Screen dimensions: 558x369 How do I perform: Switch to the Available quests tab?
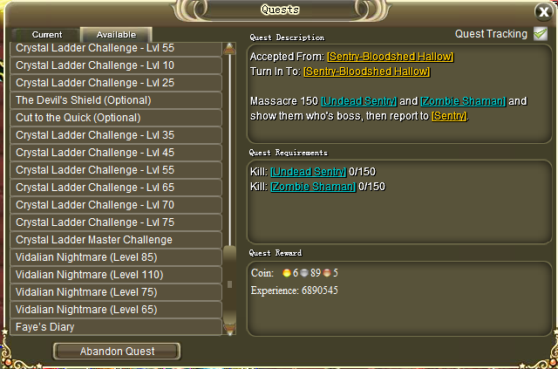click(x=116, y=35)
